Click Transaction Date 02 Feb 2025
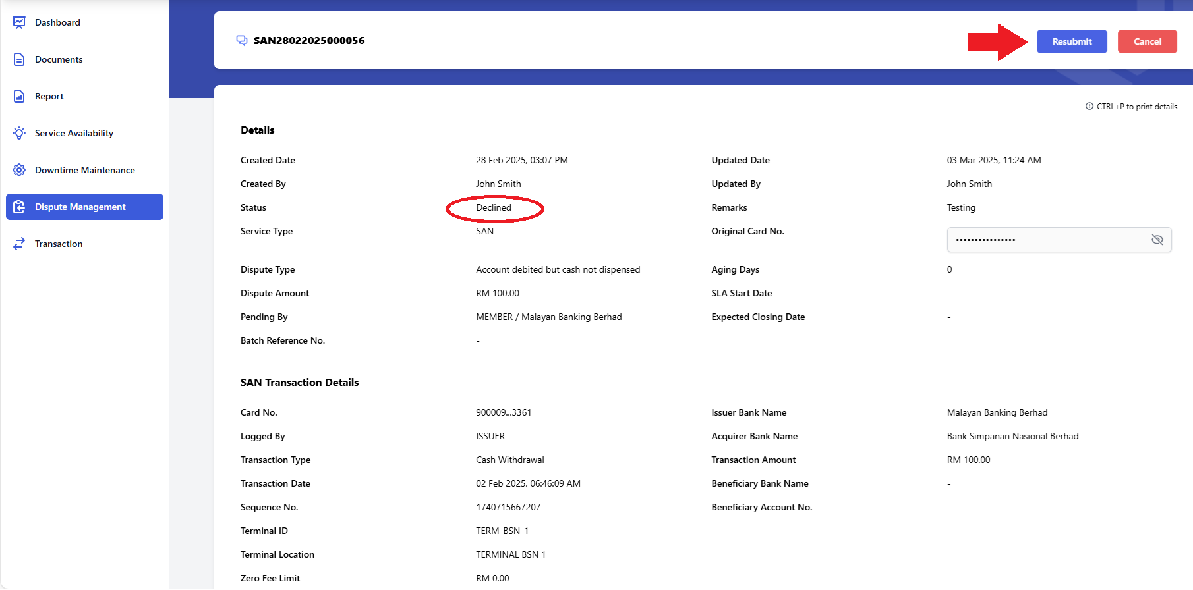 (528, 483)
